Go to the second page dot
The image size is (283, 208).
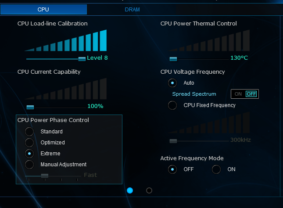(149, 190)
